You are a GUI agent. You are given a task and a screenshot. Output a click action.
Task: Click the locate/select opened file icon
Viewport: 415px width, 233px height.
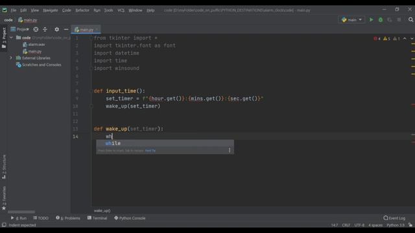(36, 29)
